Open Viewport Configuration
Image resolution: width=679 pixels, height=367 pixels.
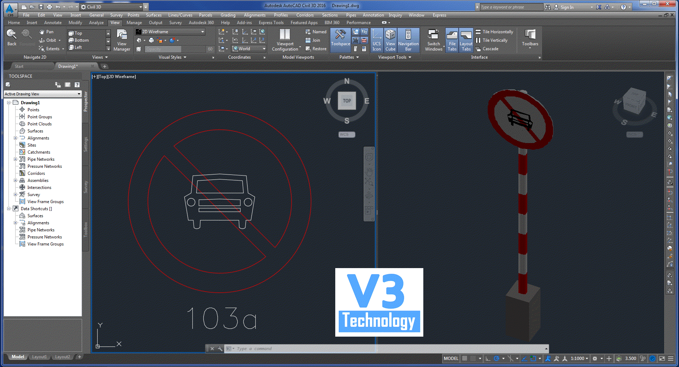(x=285, y=40)
